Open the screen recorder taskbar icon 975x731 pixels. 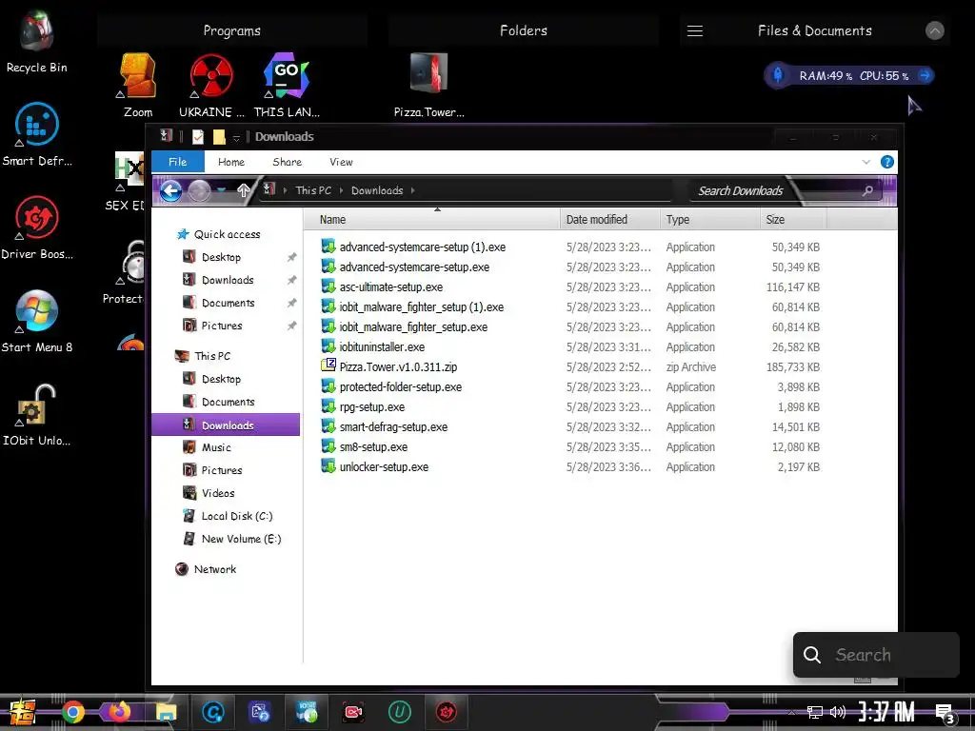click(x=353, y=712)
